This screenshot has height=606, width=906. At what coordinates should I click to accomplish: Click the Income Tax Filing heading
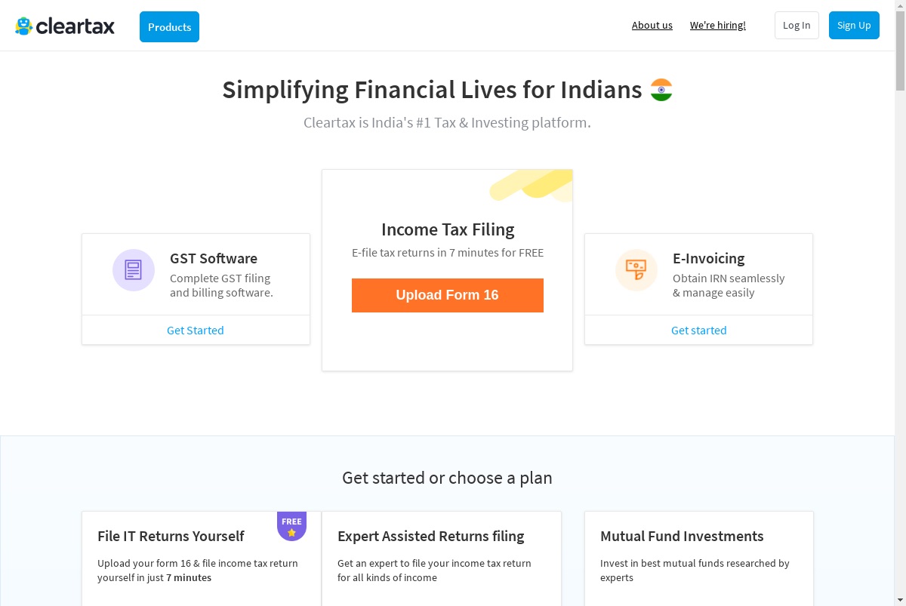(448, 229)
